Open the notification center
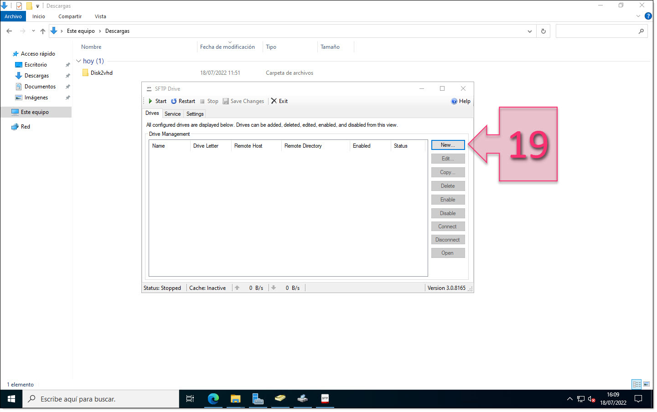657x412 pixels. 638,399
